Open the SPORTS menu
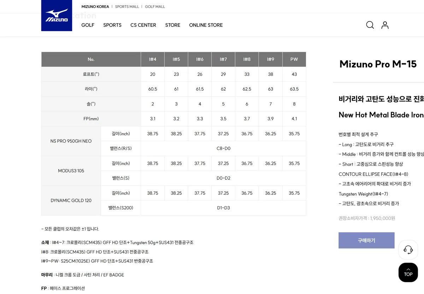Viewport: 424px width, 294px height. tap(112, 25)
